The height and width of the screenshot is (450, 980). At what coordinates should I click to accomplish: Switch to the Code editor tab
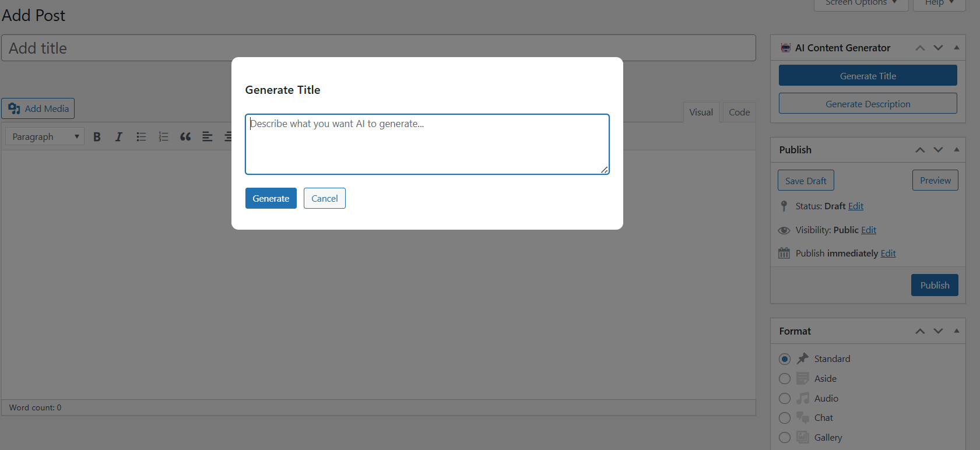(x=739, y=112)
